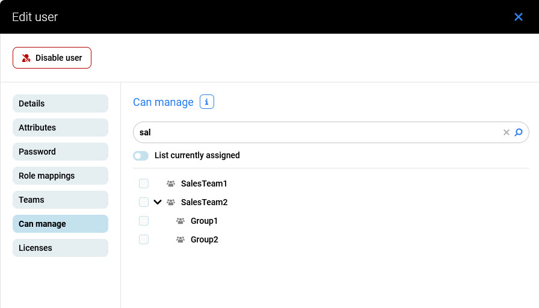Open the Details tab
539x308 pixels.
[x=60, y=103]
